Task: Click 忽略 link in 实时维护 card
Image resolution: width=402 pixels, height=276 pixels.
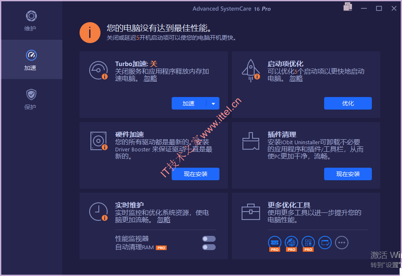Action: 164,220
